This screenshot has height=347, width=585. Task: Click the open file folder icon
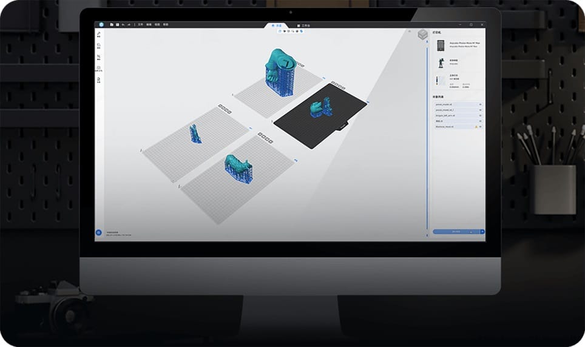pyautogui.click(x=112, y=24)
